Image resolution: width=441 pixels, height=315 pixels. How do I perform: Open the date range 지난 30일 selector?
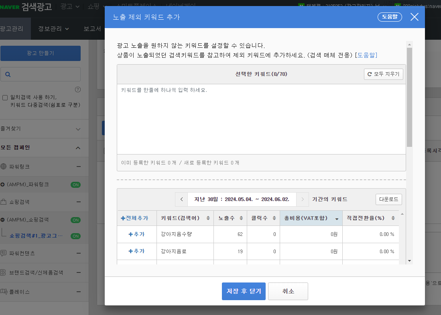[242, 199]
